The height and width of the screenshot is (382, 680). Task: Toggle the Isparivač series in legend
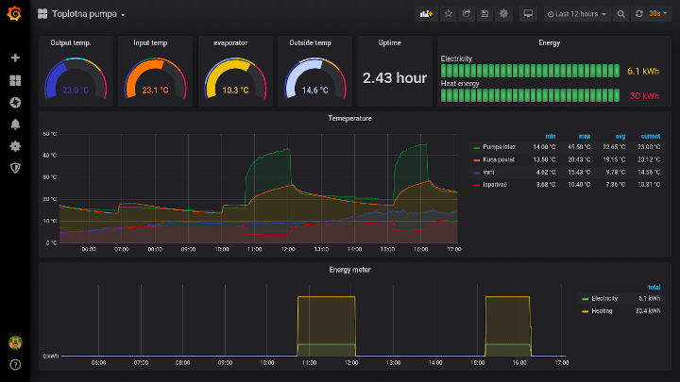pyautogui.click(x=495, y=185)
